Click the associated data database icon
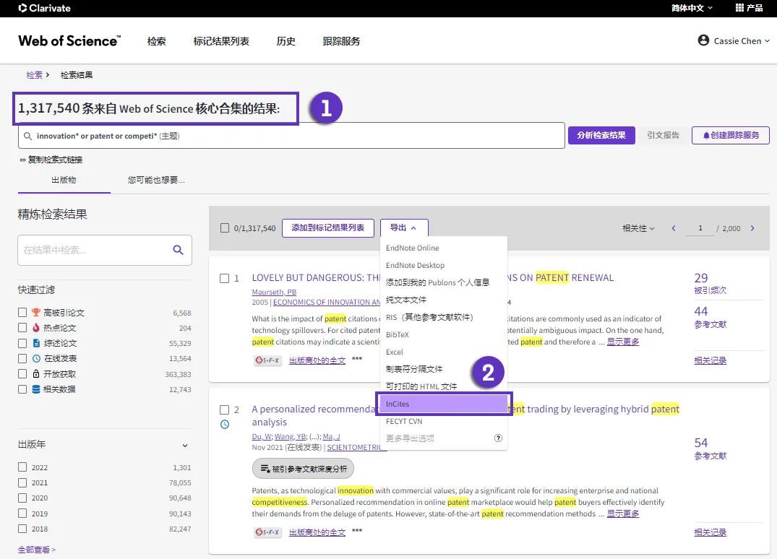Image resolution: width=777 pixels, height=559 pixels. pyautogui.click(x=35, y=389)
